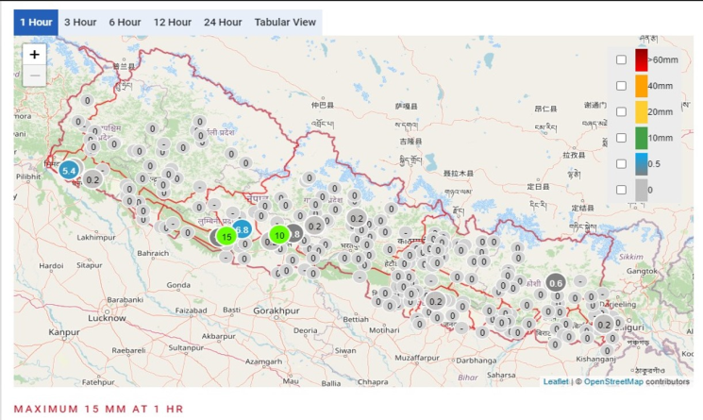
Task: Click the gray 0 color swatch
Action: pos(641,190)
